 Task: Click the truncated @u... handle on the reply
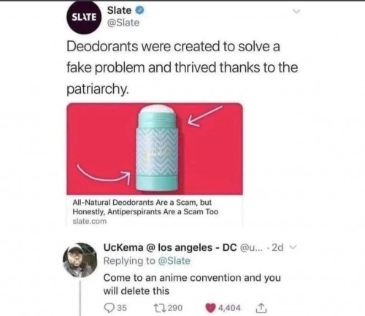252,248
